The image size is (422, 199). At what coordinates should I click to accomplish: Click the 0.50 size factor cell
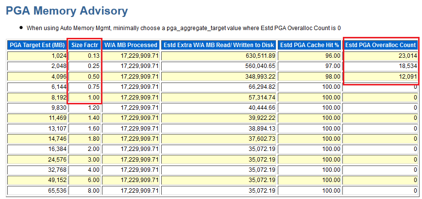pos(85,77)
